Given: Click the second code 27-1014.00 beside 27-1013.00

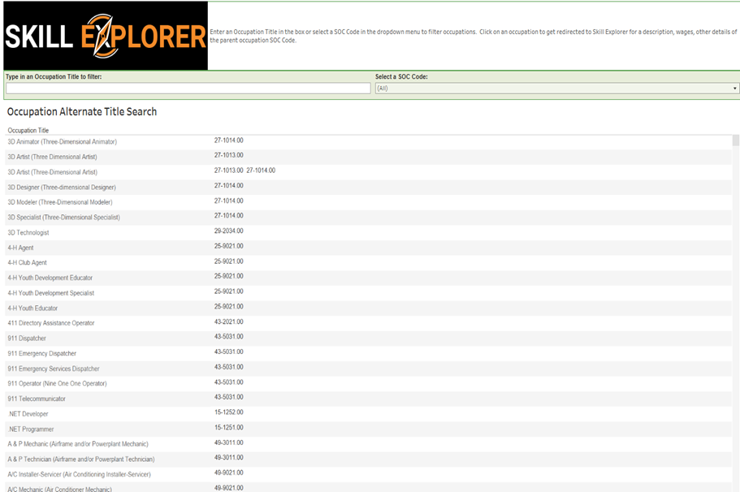Looking at the screenshot, I should (x=261, y=170).
